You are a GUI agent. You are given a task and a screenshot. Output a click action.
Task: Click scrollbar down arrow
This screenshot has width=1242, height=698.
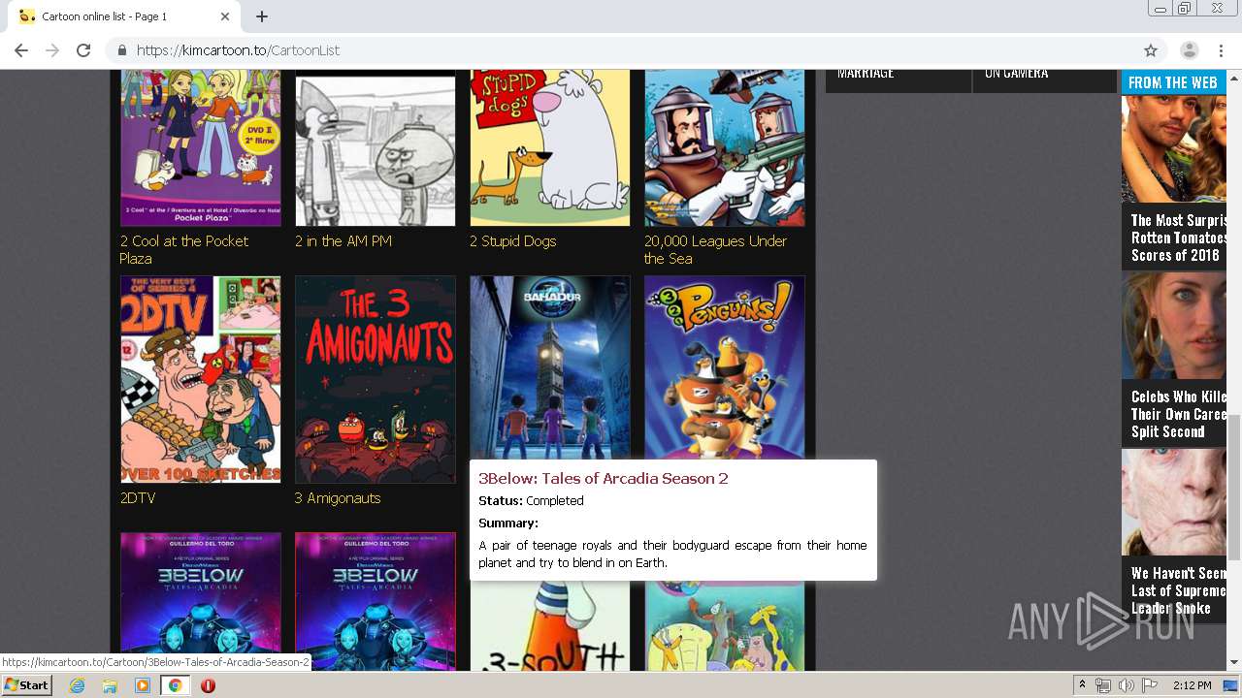[1234, 662]
